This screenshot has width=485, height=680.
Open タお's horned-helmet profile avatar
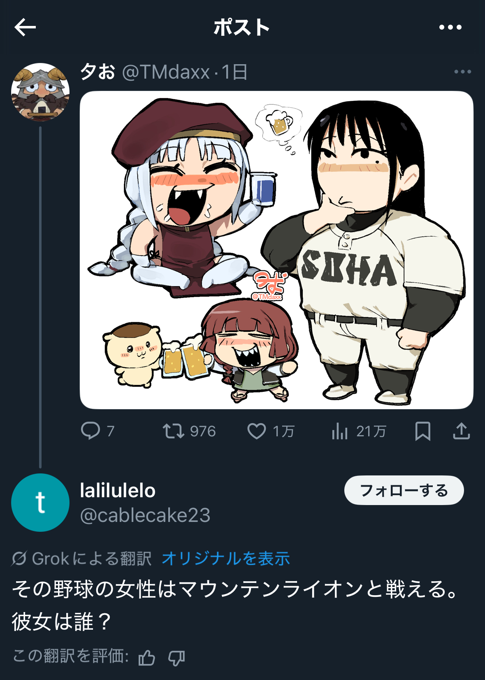pos(40,92)
